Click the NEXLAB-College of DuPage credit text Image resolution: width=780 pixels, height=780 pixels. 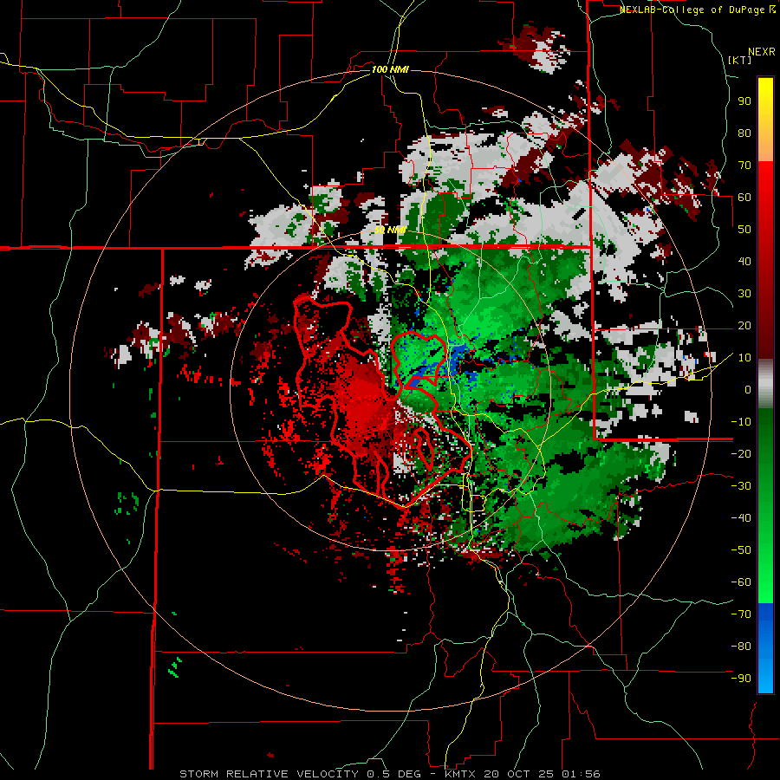click(x=693, y=10)
